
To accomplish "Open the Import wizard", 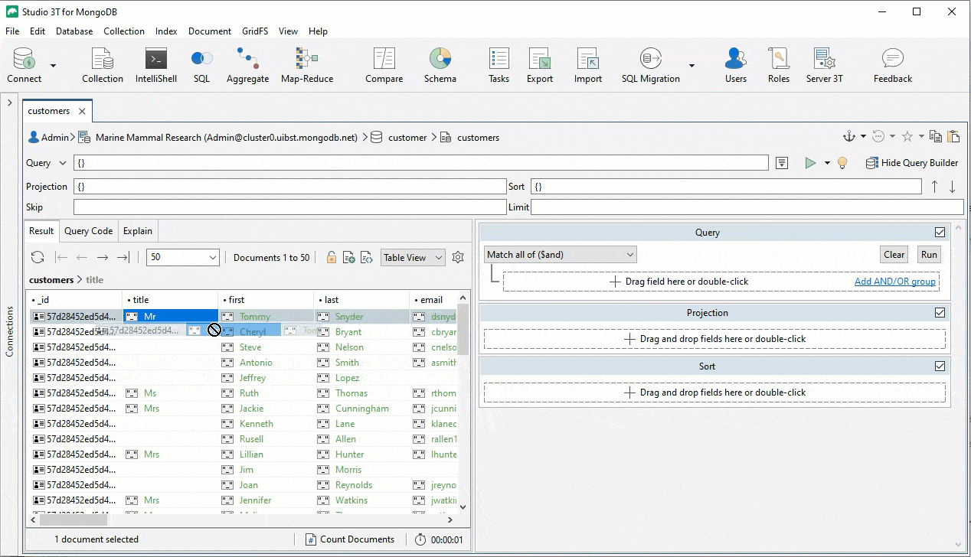I will (588, 65).
